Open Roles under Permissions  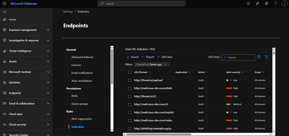(75, 96)
